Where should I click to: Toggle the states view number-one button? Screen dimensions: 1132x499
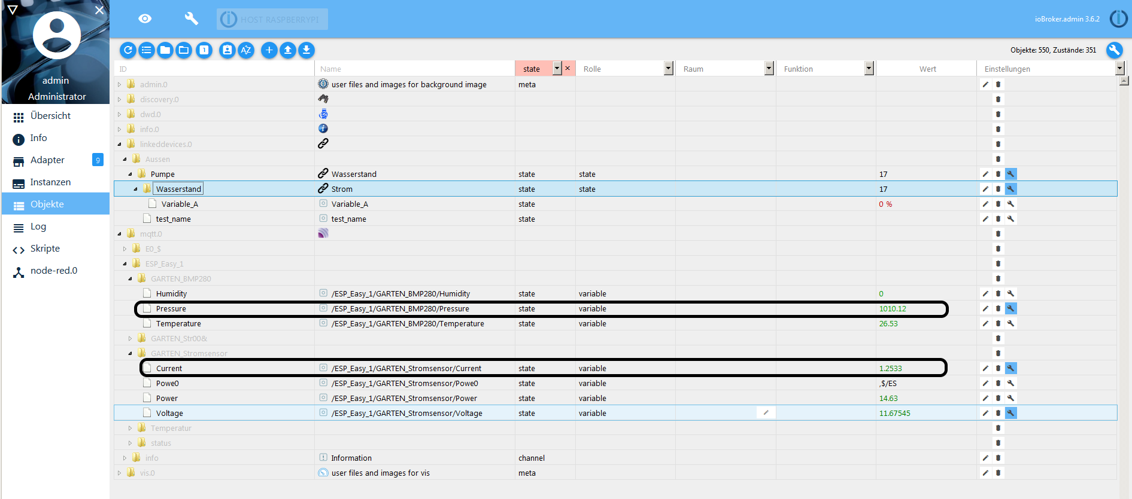point(204,50)
